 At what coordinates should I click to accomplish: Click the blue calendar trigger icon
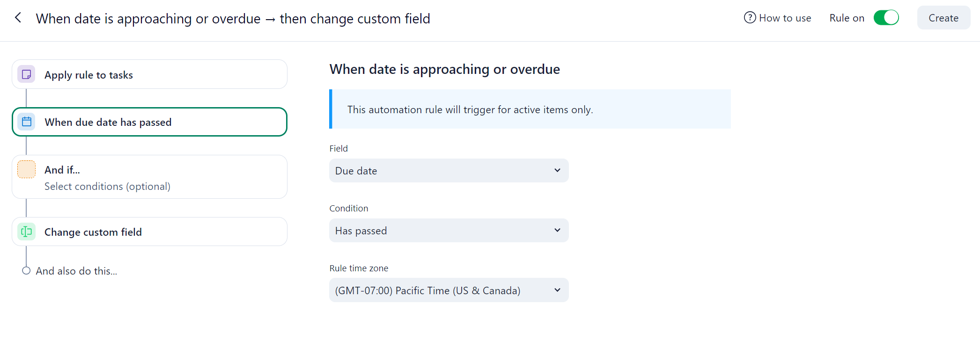click(x=27, y=122)
